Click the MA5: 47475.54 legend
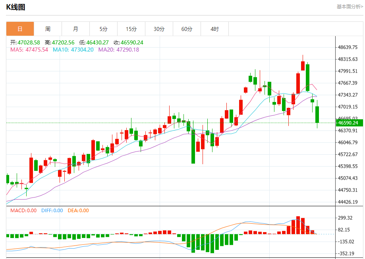Image resolution: width=365 pixels, height=259 pixels. (x=29, y=50)
